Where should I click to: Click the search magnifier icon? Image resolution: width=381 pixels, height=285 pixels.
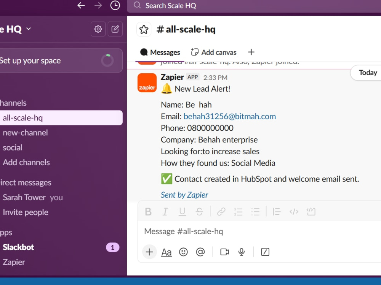[137, 5]
